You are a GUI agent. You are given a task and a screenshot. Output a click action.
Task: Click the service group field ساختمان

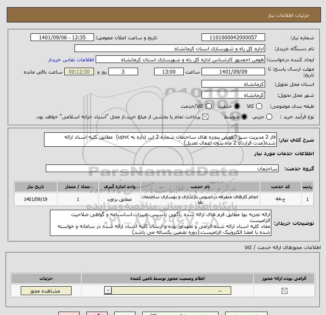pos(162,168)
